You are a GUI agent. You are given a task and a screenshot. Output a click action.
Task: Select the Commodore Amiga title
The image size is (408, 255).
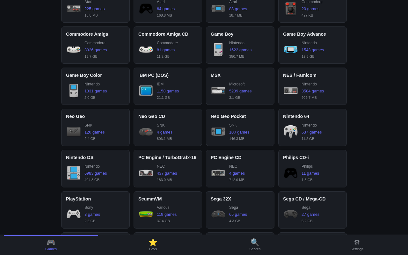pos(87,34)
